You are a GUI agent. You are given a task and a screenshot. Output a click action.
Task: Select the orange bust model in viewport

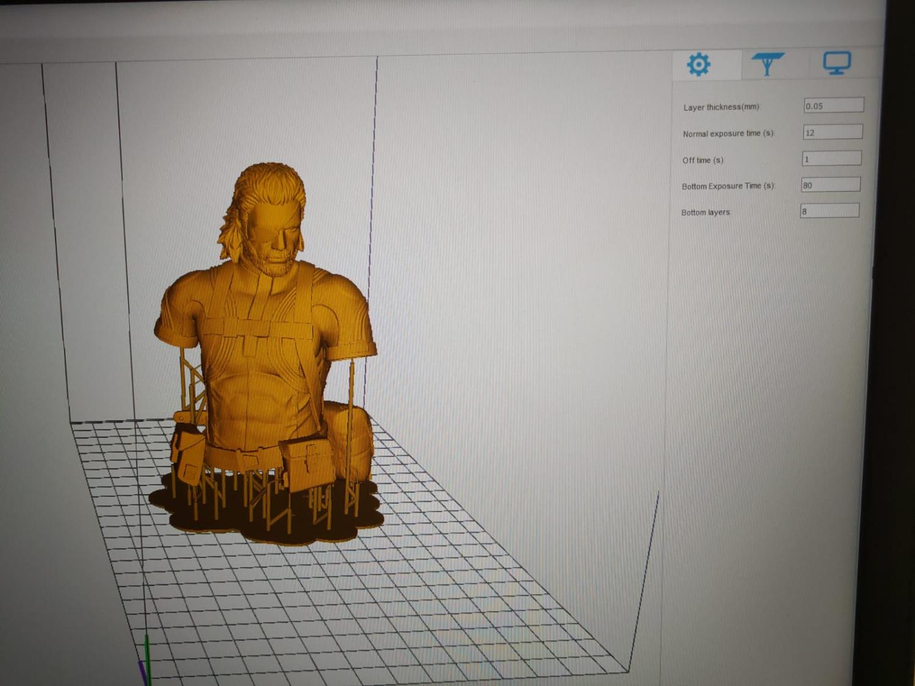(265, 354)
